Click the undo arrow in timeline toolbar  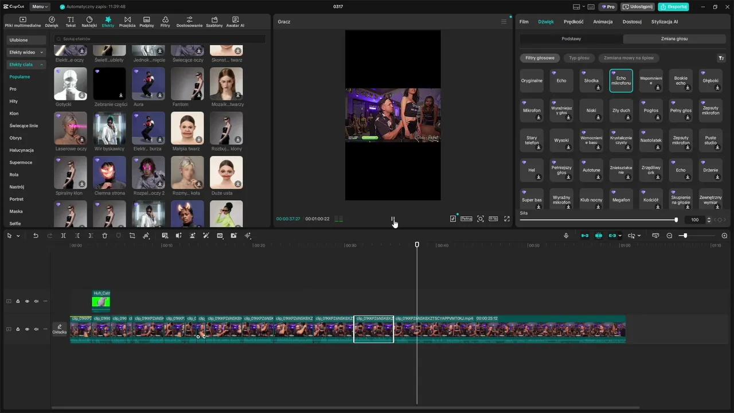click(x=36, y=236)
